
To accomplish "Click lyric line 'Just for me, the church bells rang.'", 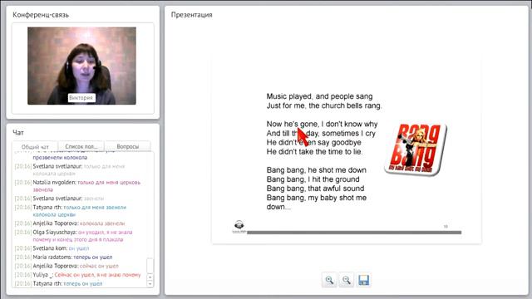I will (324, 105).
